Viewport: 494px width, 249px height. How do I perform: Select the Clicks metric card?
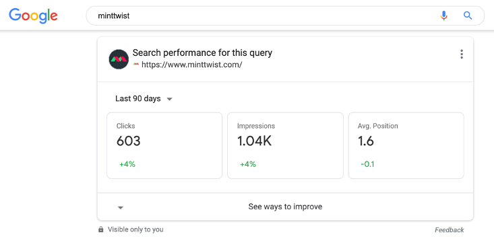(x=164, y=145)
